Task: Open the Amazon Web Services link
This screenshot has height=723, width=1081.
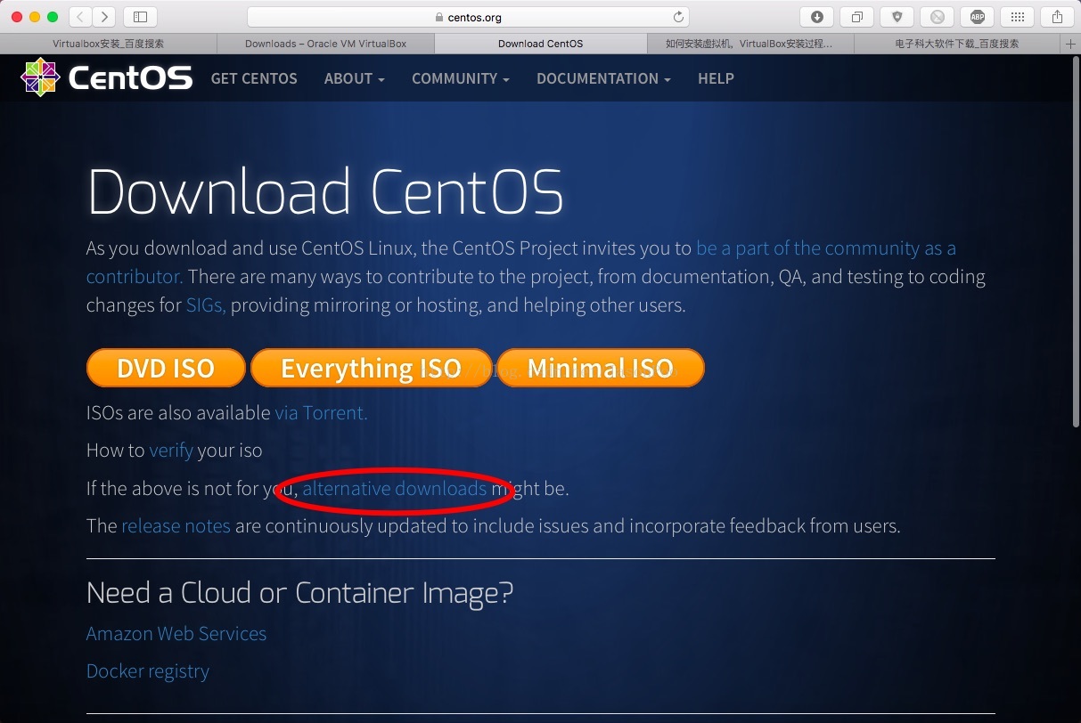Action: pos(176,634)
